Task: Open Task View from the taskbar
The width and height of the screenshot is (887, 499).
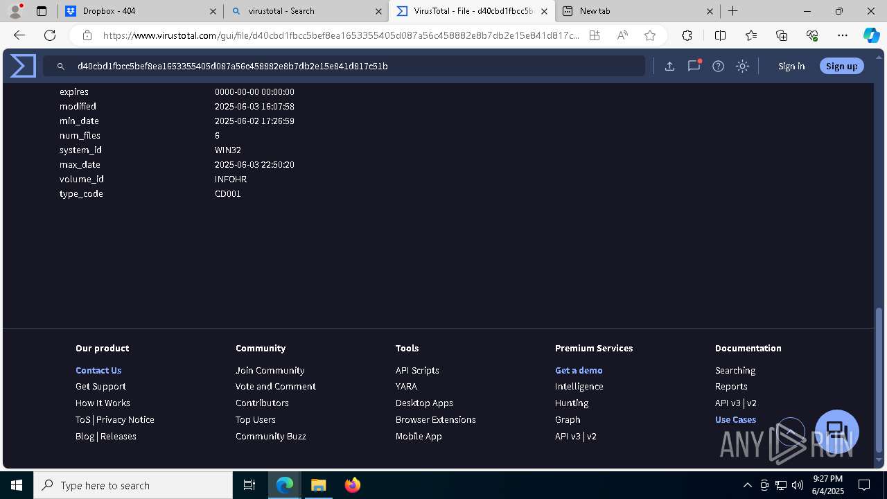Action: [249, 485]
